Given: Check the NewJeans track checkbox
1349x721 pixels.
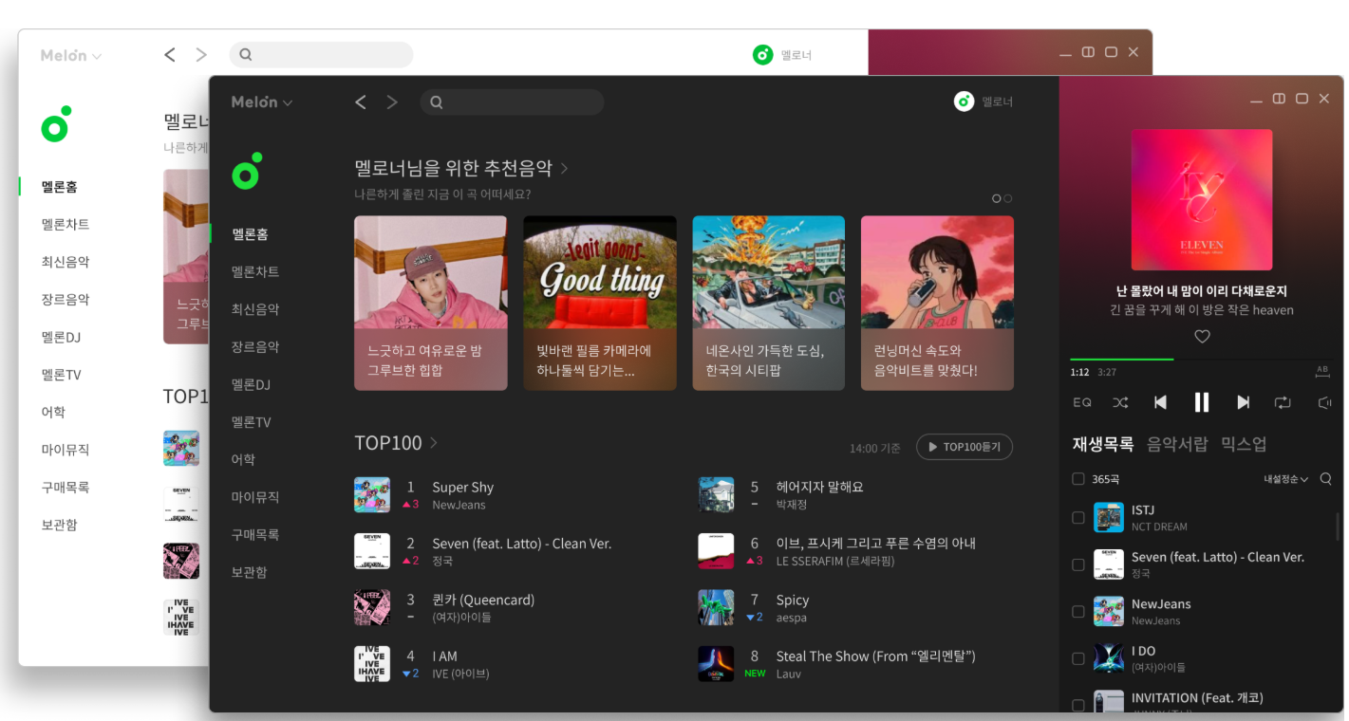Looking at the screenshot, I should [1078, 612].
